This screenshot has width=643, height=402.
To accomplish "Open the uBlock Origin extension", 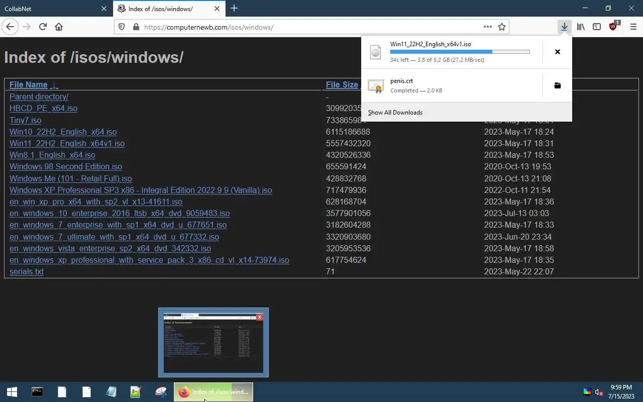I will [613, 27].
